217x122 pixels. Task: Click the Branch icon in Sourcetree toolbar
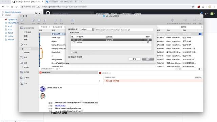point(56,20)
